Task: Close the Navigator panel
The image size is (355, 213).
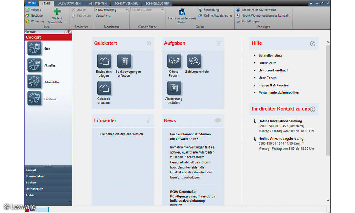Action: [x=70, y=32]
